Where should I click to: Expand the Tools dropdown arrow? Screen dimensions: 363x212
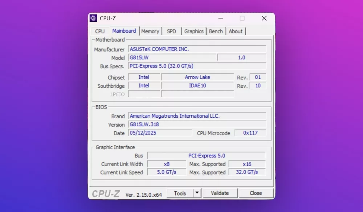click(197, 193)
